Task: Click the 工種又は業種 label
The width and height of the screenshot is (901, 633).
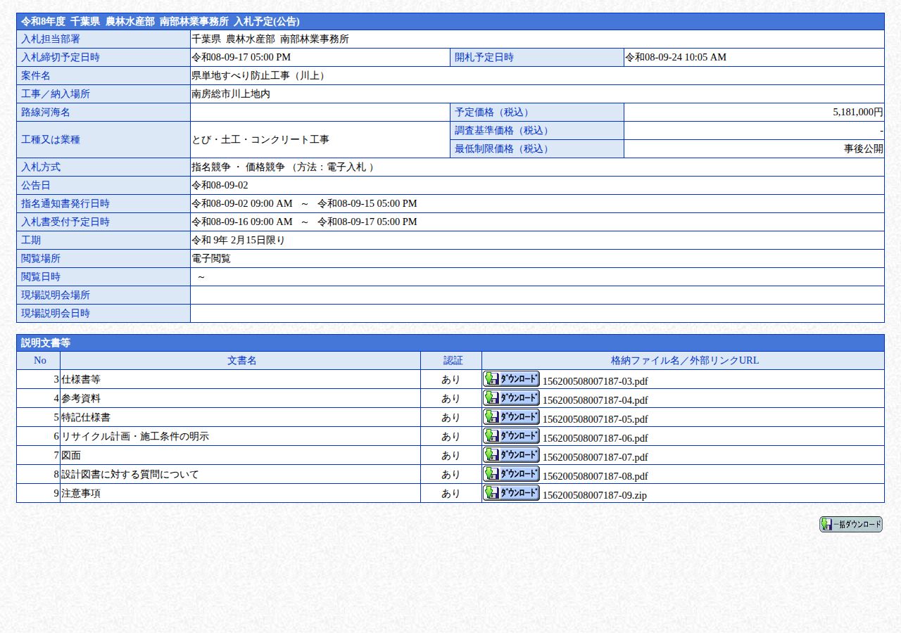Action: (51, 140)
